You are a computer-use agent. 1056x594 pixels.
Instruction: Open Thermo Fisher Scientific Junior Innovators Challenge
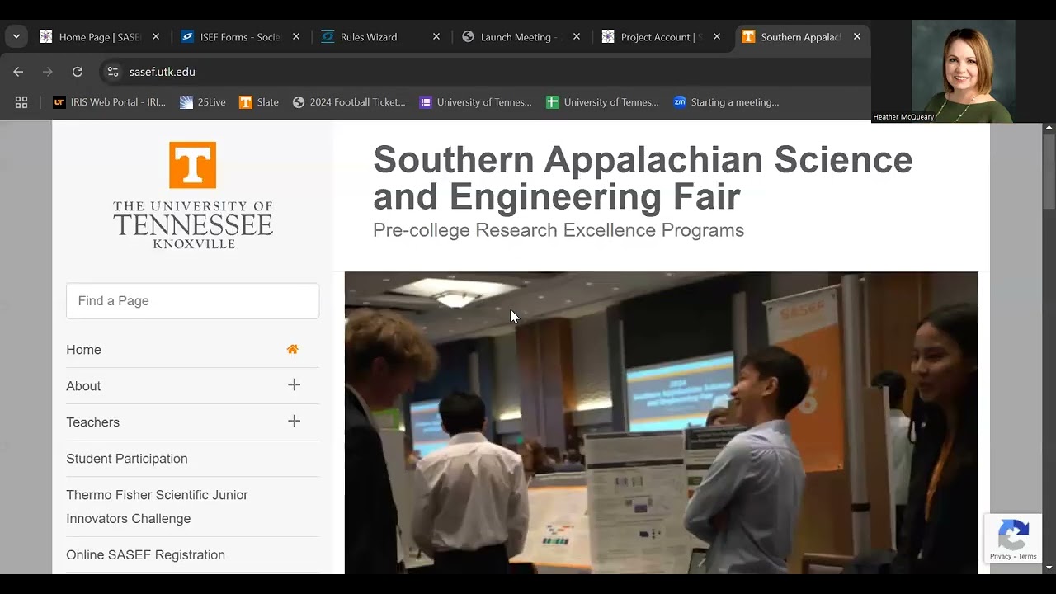coord(157,507)
